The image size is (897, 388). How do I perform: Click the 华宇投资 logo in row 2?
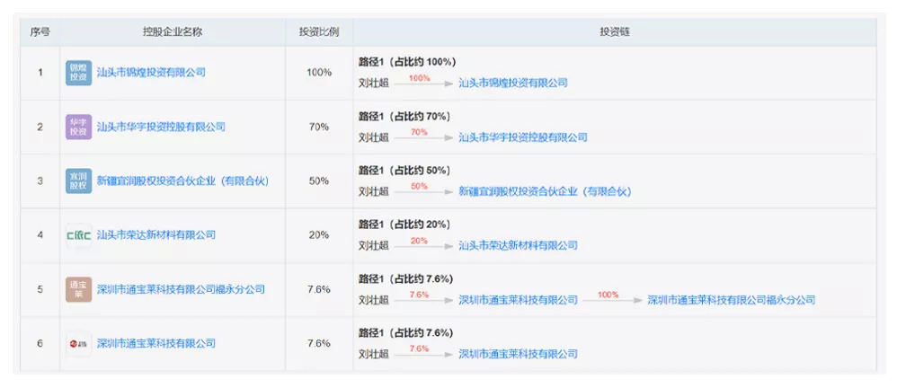pyautogui.click(x=79, y=127)
